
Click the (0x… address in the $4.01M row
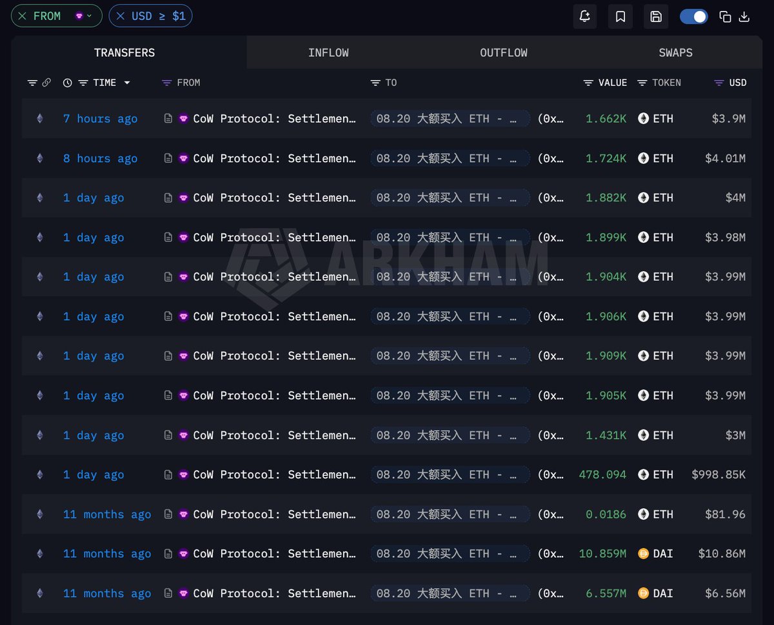click(x=551, y=158)
